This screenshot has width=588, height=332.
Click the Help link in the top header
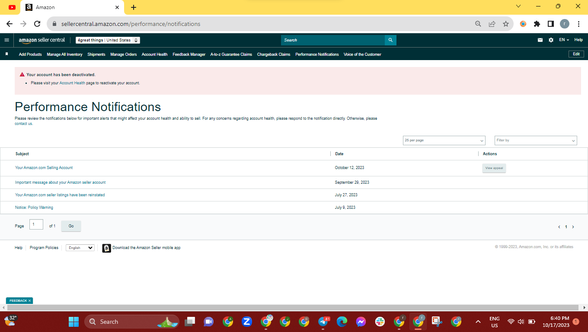pyautogui.click(x=578, y=40)
